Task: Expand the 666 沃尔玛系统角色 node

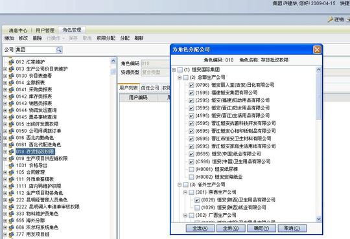Action: pyautogui.click(x=5, y=227)
